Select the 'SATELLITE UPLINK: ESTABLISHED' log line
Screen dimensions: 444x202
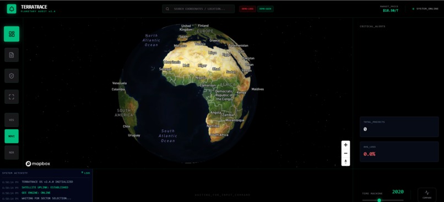pos(45,187)
